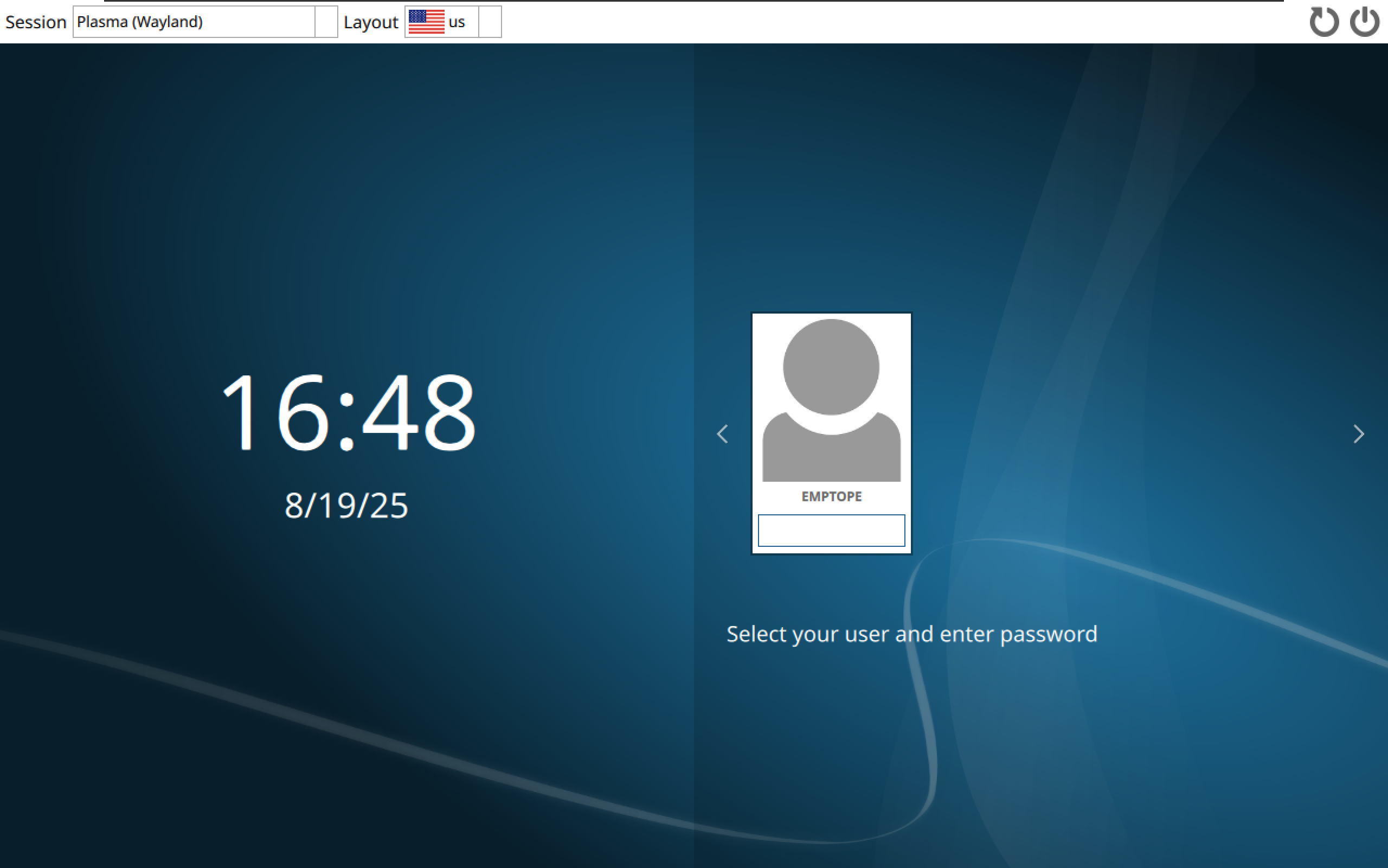Screen dimensions: 1388x868
Task: Go to the next user with right chevron
Action: click(x=1358, y=434)
